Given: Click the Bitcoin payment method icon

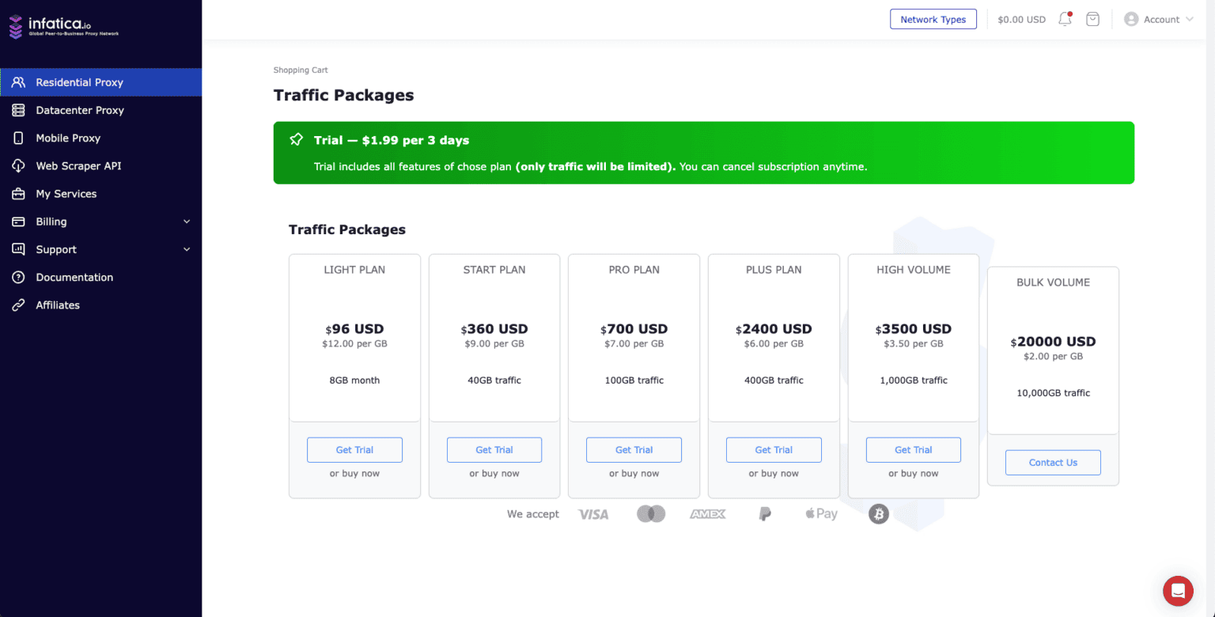Looking at the screenshot, I should tap(878, 513).
